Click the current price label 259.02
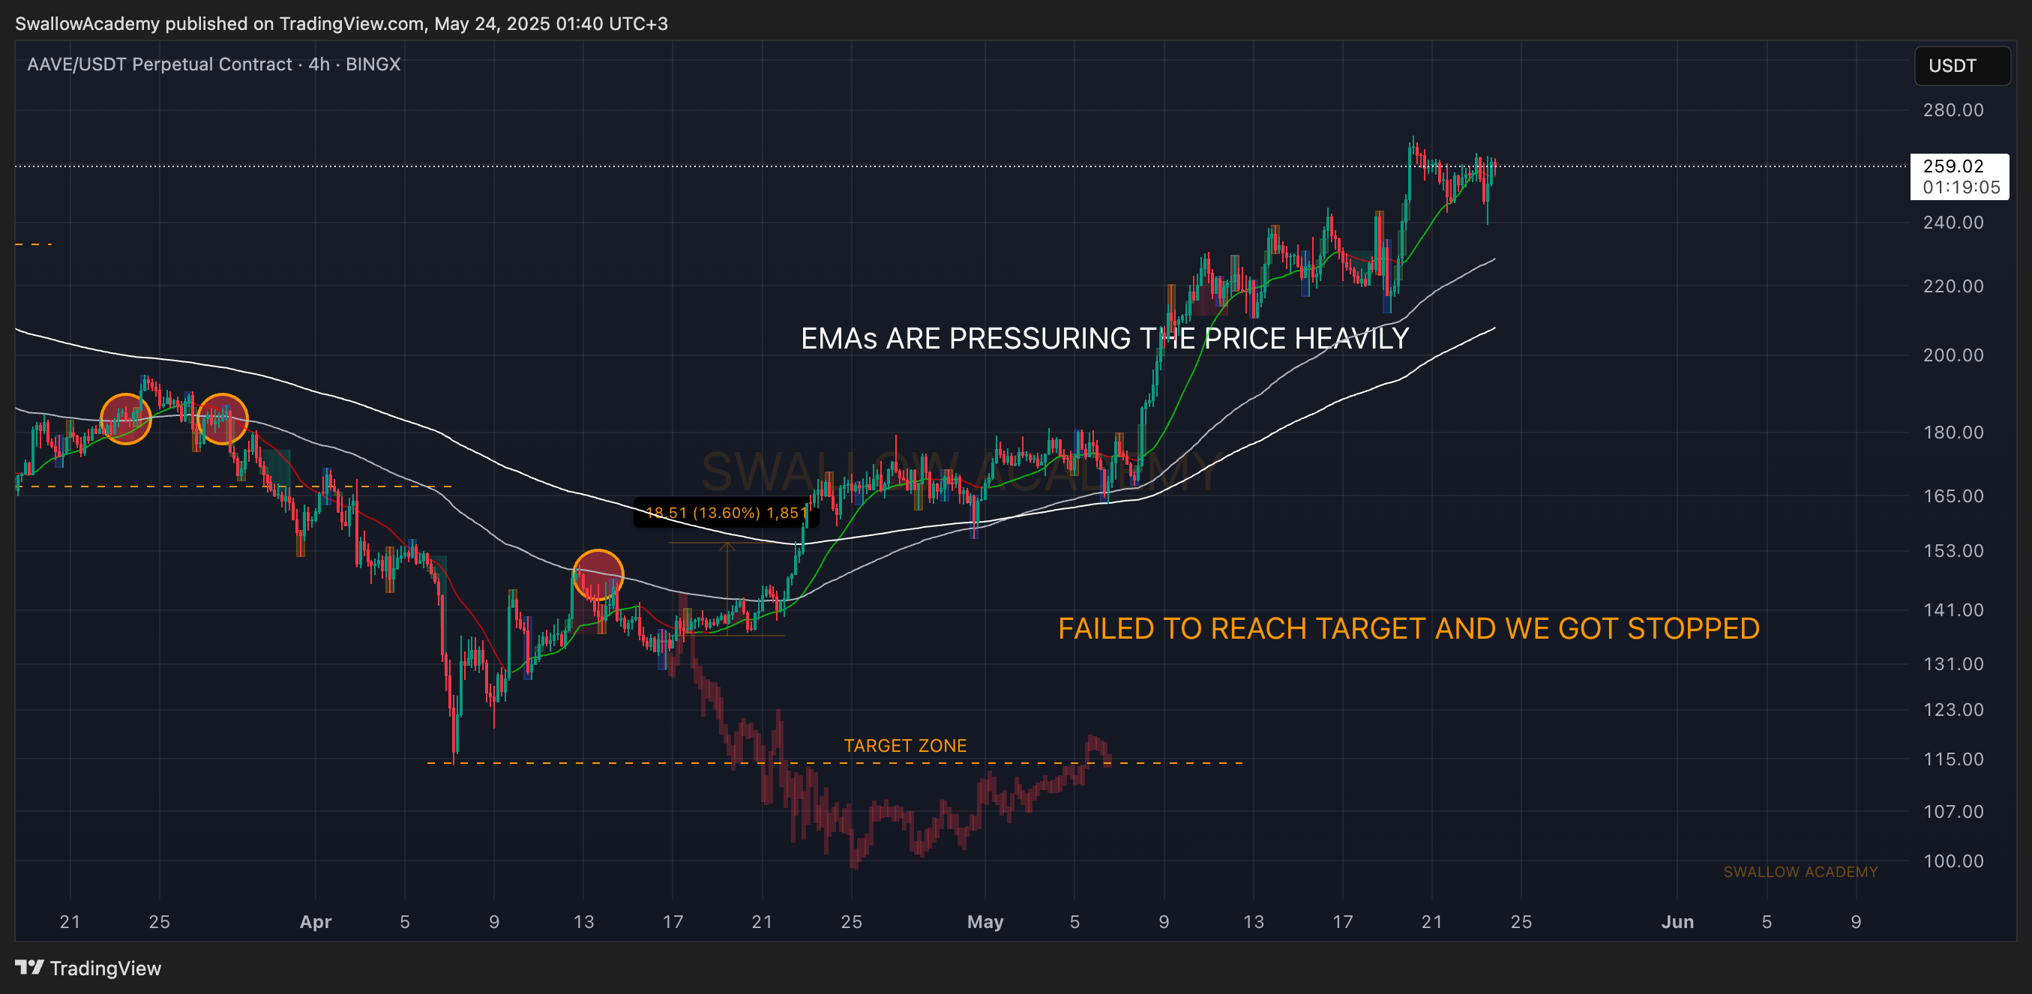 point(1953,166)
